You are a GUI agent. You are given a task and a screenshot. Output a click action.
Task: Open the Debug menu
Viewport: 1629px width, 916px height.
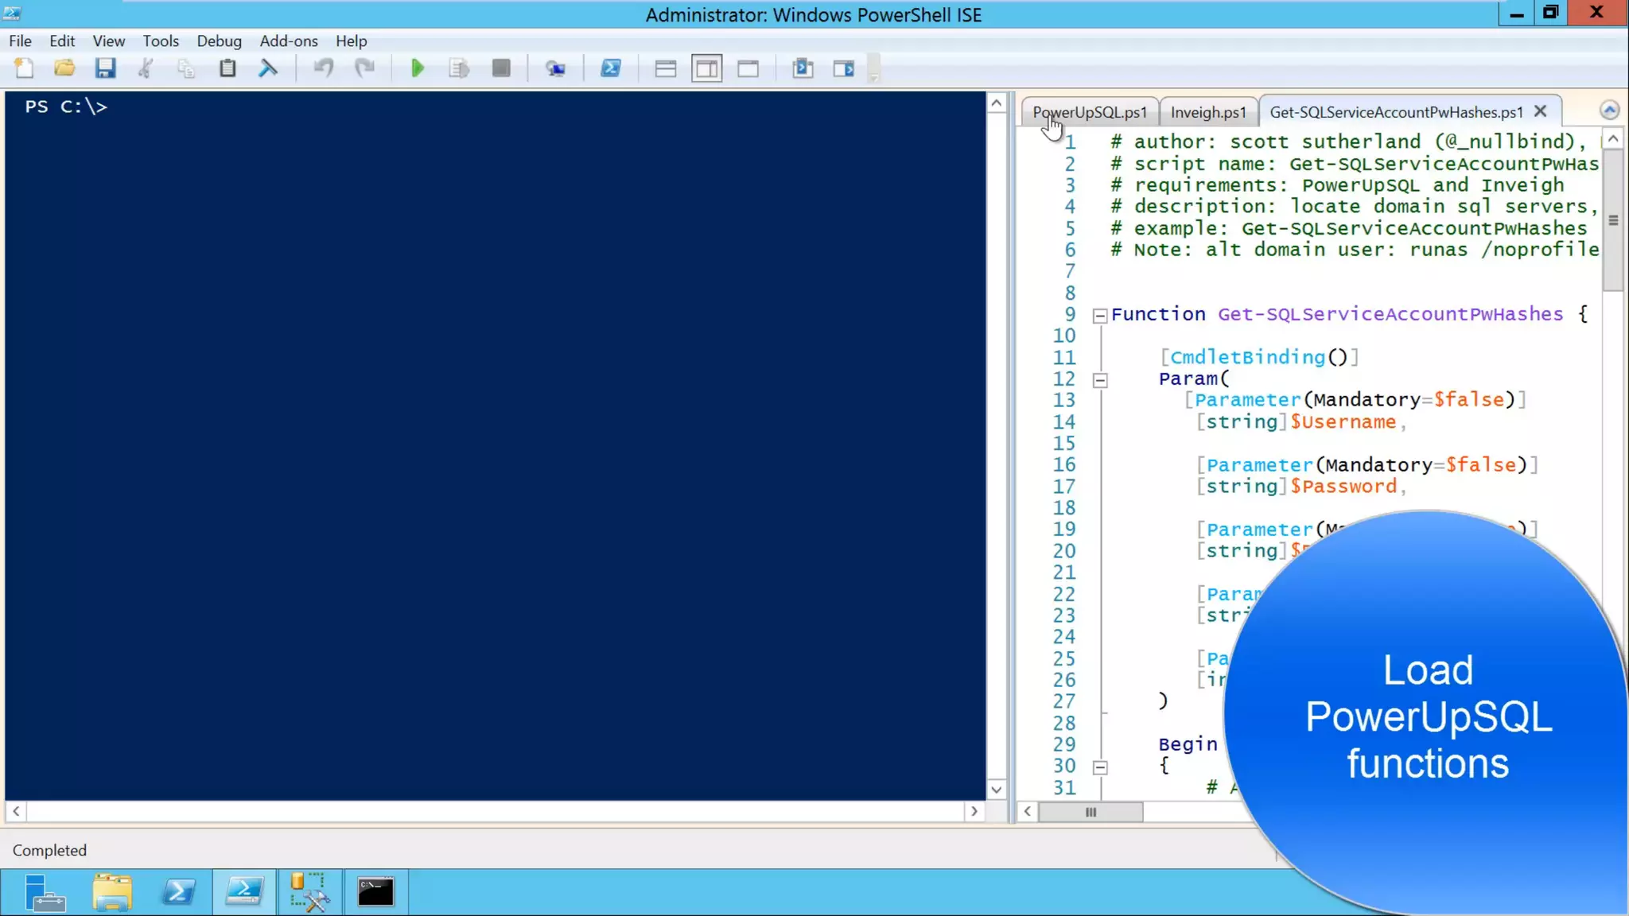pos(219,41)
